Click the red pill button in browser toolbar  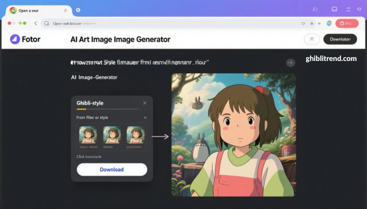(x=347, y=23)
